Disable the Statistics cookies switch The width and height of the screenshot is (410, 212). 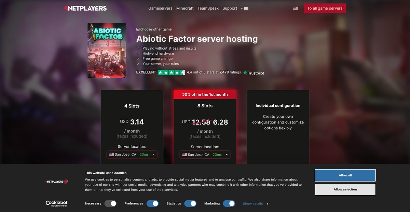point(190,203)
